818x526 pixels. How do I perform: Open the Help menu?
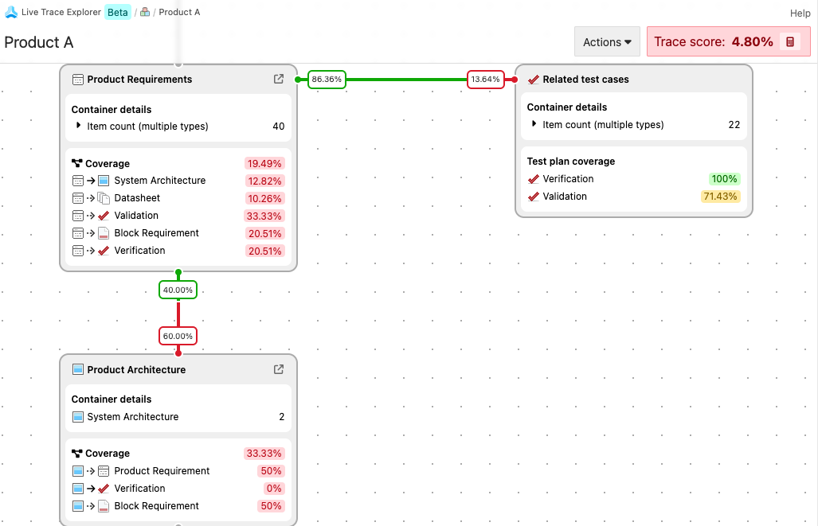[800, 14]
